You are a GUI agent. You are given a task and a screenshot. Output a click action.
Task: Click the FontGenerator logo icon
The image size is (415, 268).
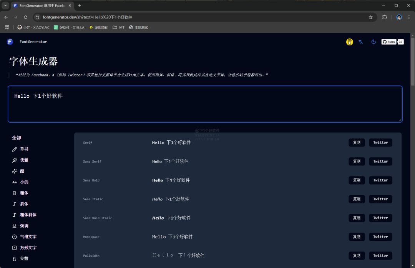[x=10, y=42]
